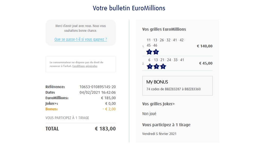
Task: Click the 'Votre bulletin EuroMillions' page title
Action: tap(129, 8)
